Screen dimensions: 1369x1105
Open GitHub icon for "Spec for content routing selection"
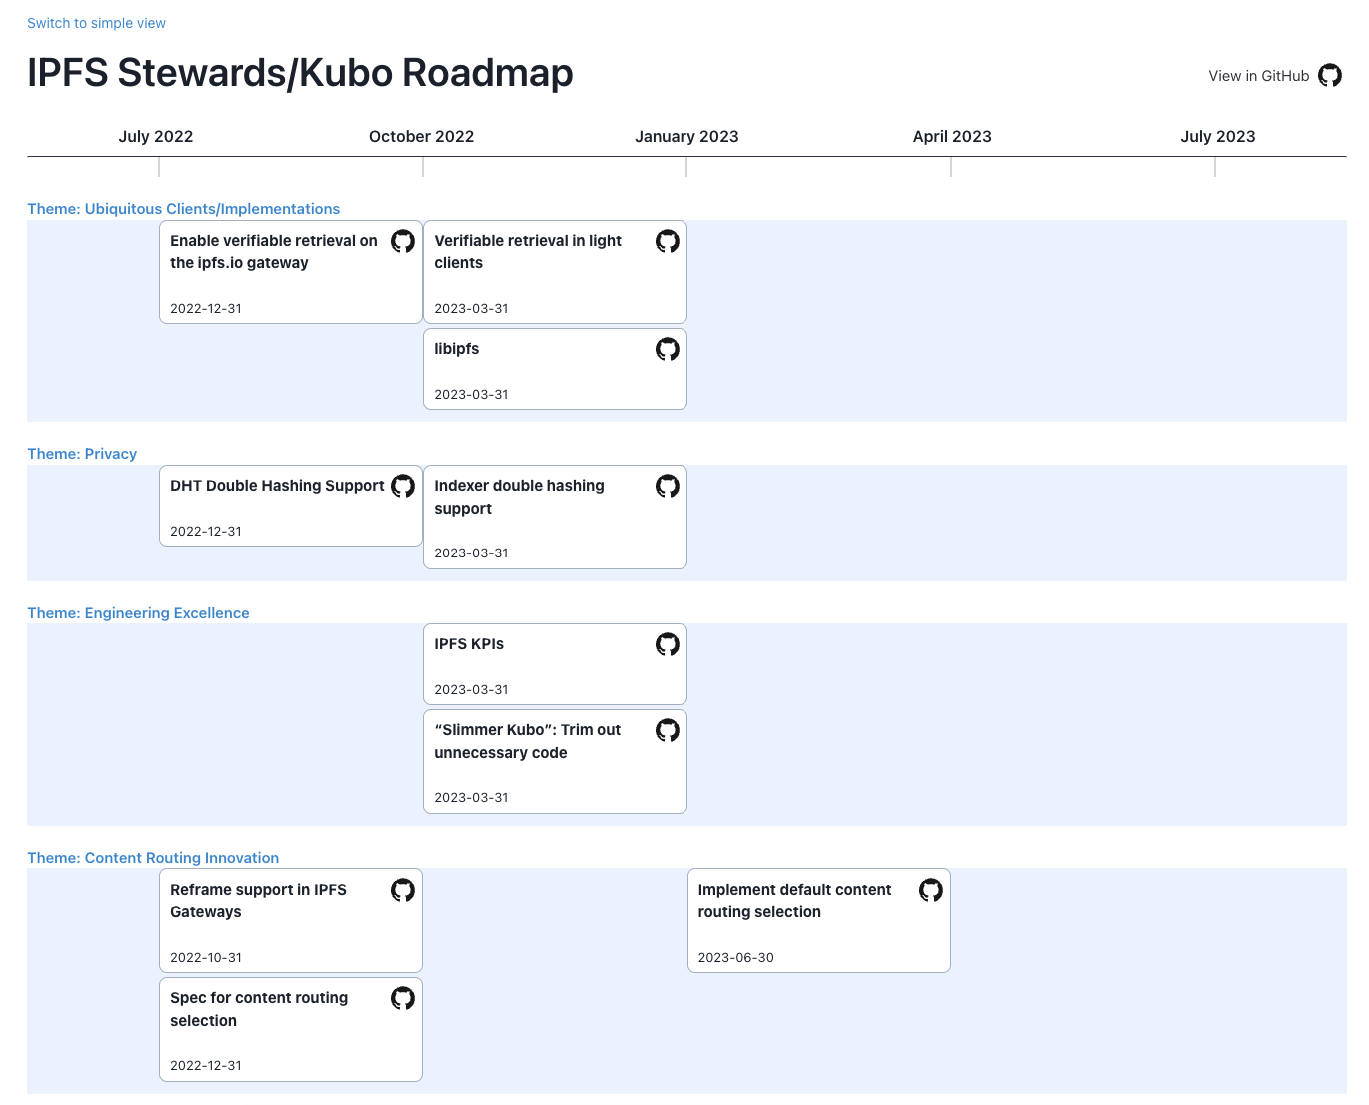(x=403, y=997)
